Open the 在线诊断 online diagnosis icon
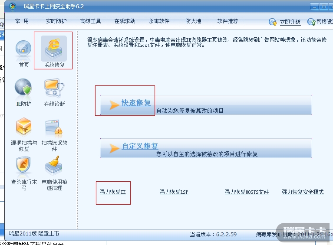The width and height of the screenshot is (333, 245). tap(54, 88)
